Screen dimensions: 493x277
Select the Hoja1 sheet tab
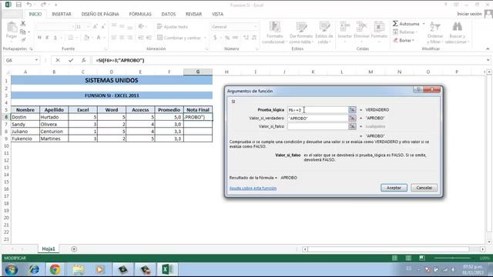point(49,249)
